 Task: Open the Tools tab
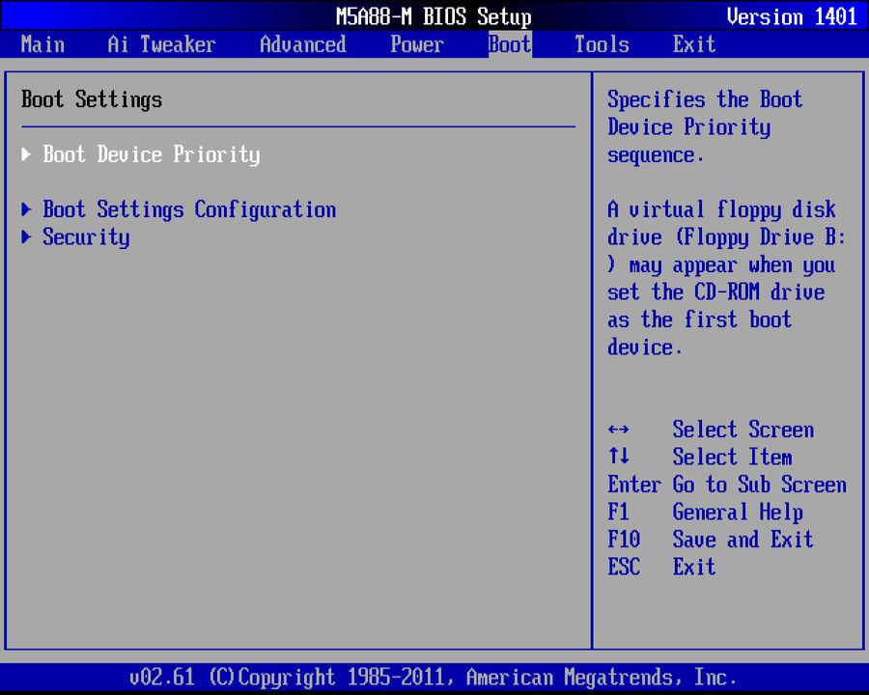tap(602, 44)
